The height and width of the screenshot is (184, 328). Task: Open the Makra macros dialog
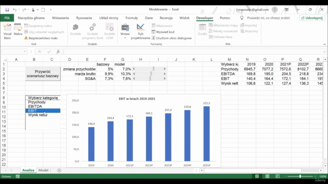tap(18, 30)
